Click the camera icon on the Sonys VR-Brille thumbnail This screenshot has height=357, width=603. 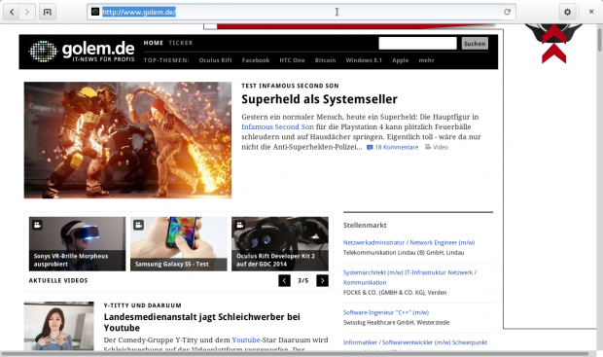[x=37, y=225]
